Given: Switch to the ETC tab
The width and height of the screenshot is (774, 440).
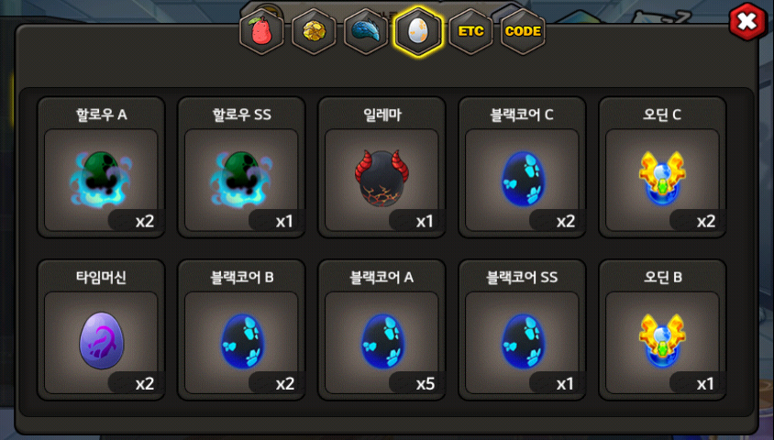Looking at the screenshot, I should [470, 31].
